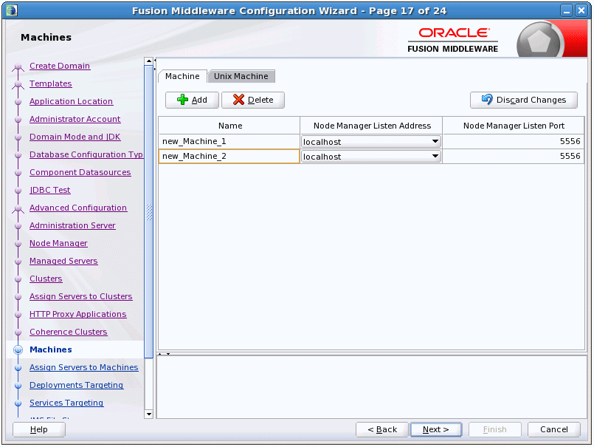This screenshot has width=594, height=447.
Task: Click the Delete button
Action: (252, 100)
